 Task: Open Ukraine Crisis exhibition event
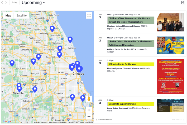[131, 43]
